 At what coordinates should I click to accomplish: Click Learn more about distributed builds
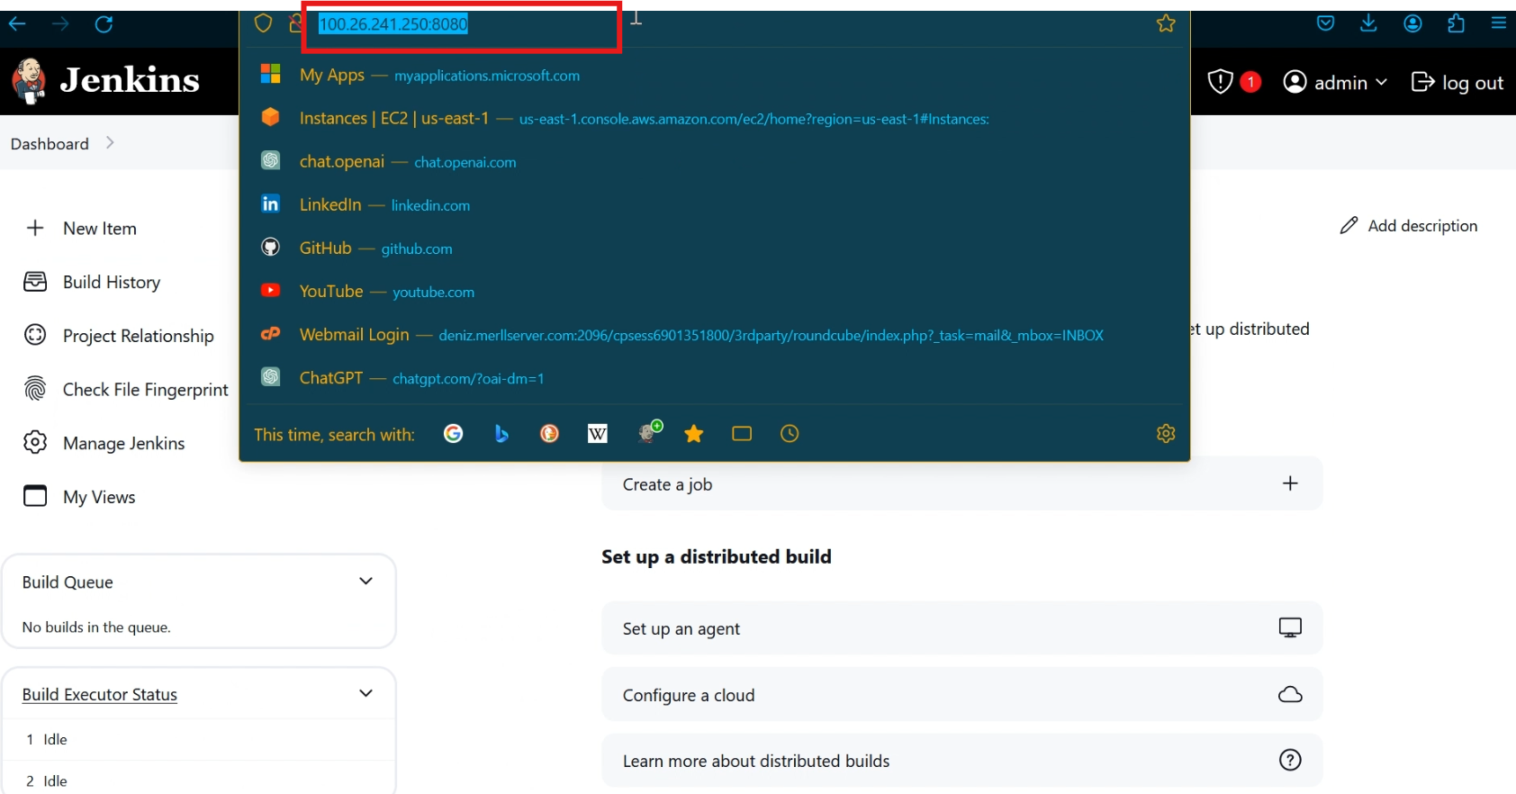(962, 761)
